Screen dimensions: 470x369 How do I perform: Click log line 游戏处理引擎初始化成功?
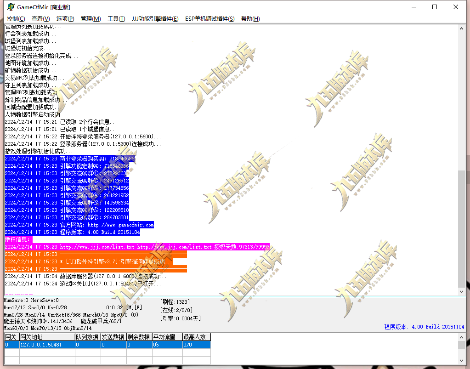pos(39,151)
